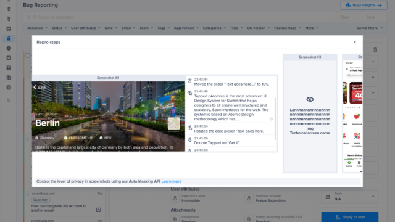Open the Status filter dropdown

pyautogui.click(x=59, y=28)
